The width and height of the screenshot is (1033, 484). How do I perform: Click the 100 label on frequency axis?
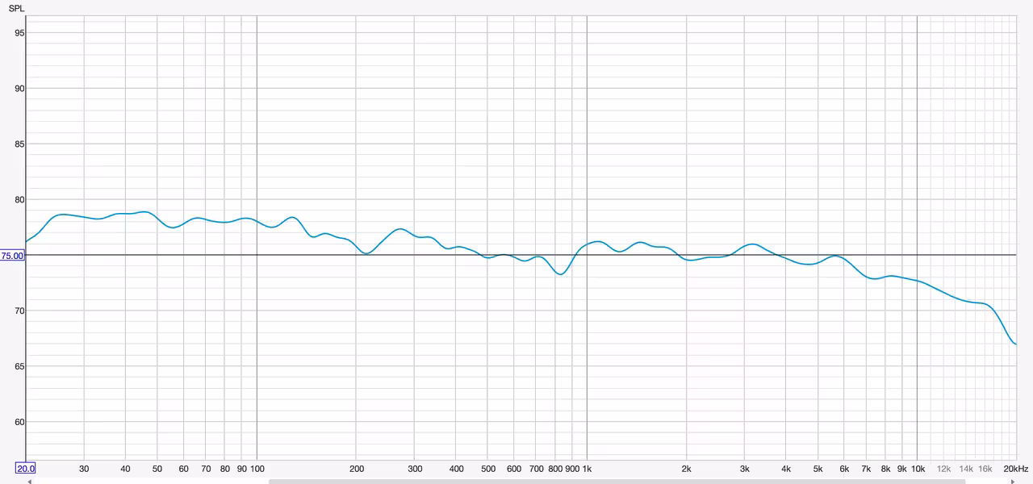click(257, 469)
